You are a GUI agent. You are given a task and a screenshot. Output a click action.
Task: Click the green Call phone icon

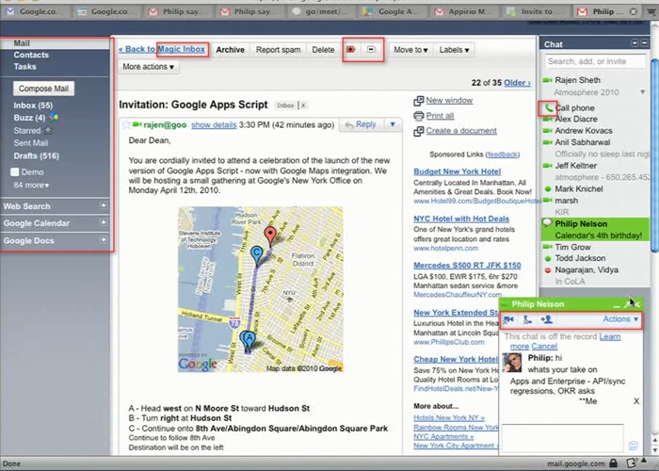(546, 108)
